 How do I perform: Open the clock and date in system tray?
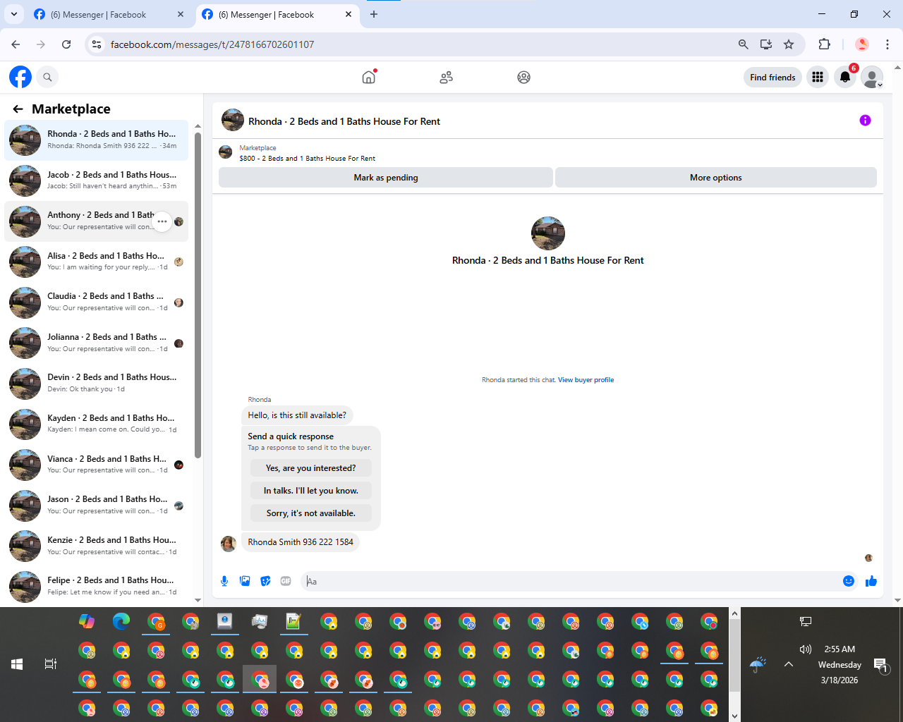click(840, 664)
